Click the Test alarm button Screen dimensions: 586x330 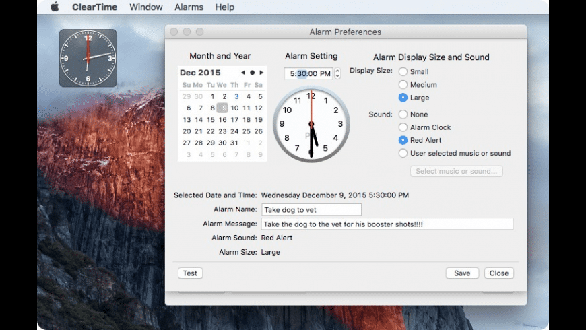coord(190,273)
